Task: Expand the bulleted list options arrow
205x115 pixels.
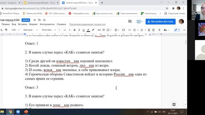Action: (138, 30)
